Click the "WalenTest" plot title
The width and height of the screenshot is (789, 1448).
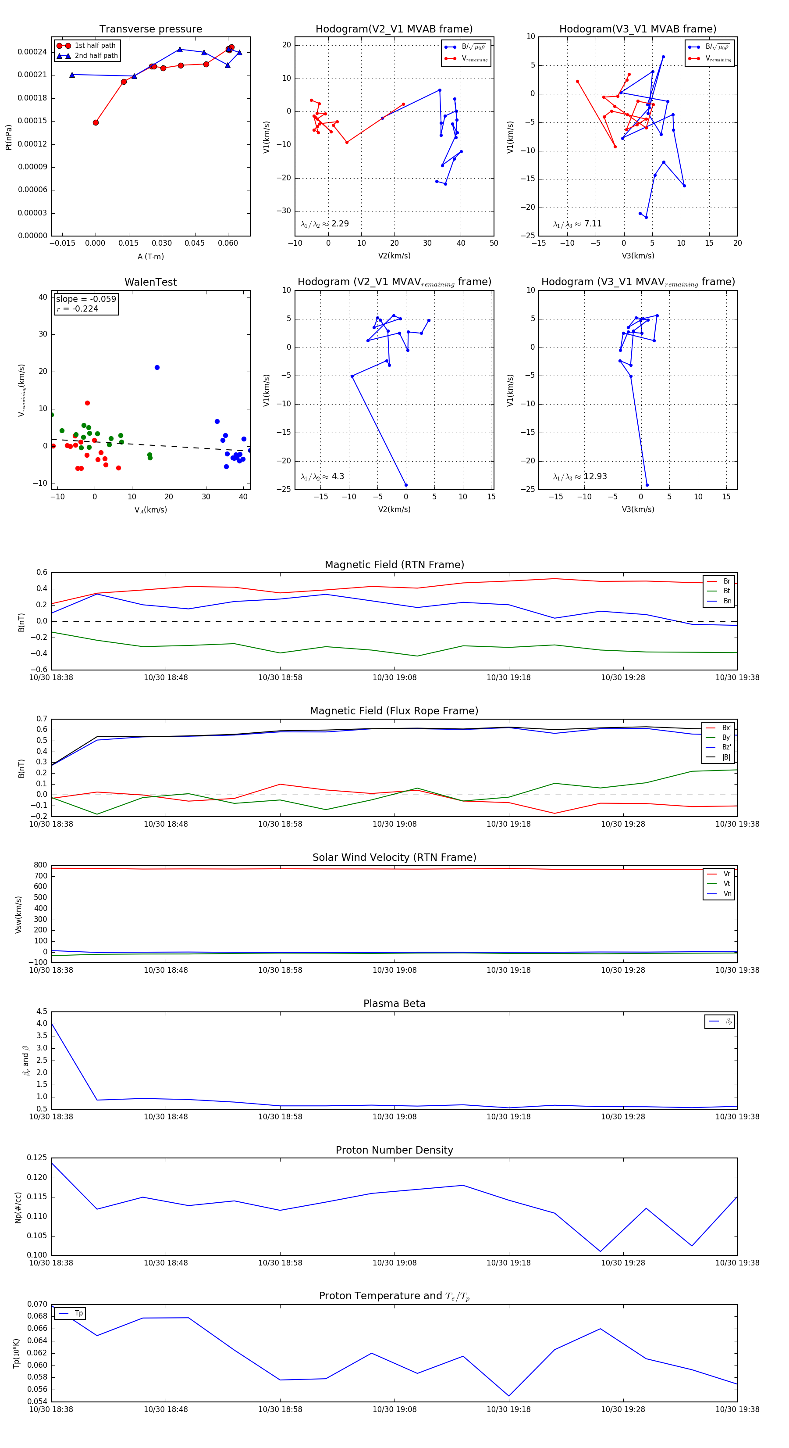point(150,282)
